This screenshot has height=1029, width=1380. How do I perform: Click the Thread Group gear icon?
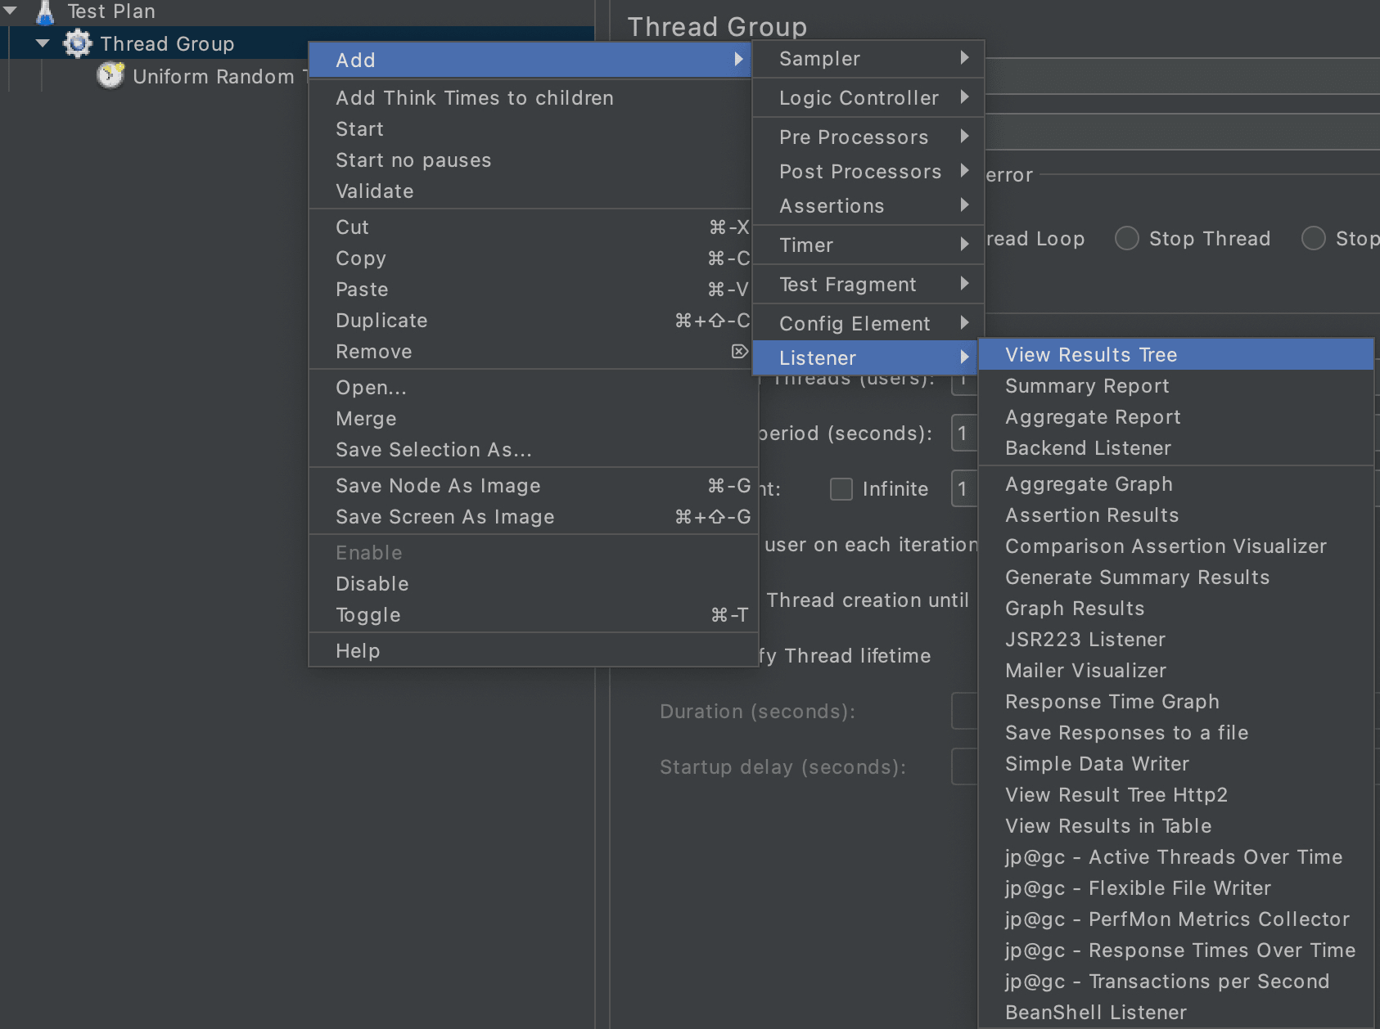[78, 43]
